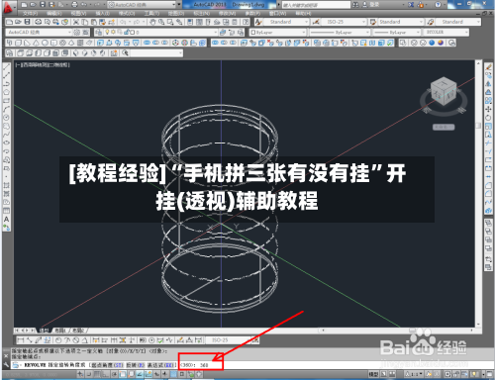Click the Linear dimension tool icon
This screenshot has width=495, height=380.
point(21,339)
